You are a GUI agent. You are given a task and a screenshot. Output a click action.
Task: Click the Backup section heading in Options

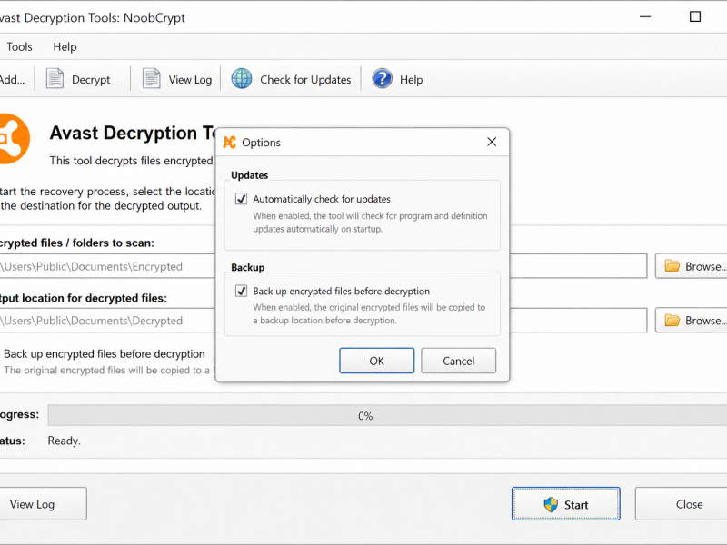(247, 267)
